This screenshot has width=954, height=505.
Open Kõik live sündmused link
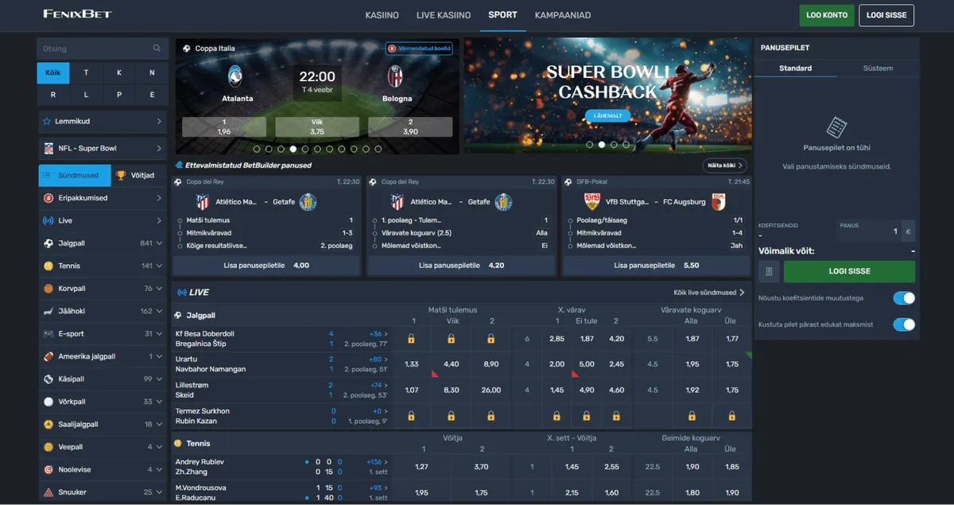pyautogui.click(x=709, y=293)
